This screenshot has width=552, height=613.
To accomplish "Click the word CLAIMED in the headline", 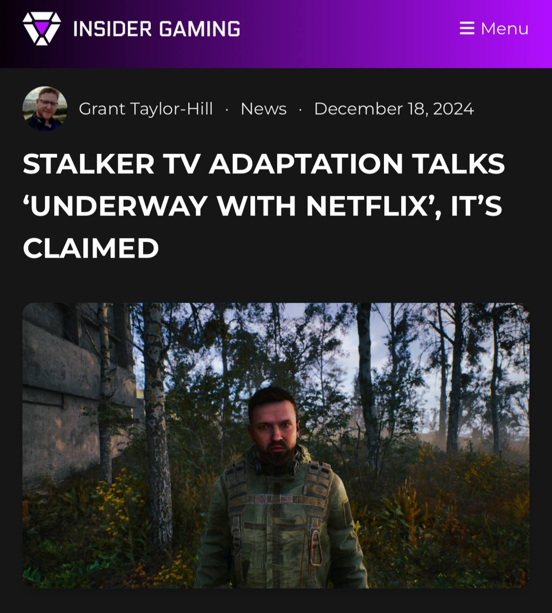I will click(x=91, y=248).
